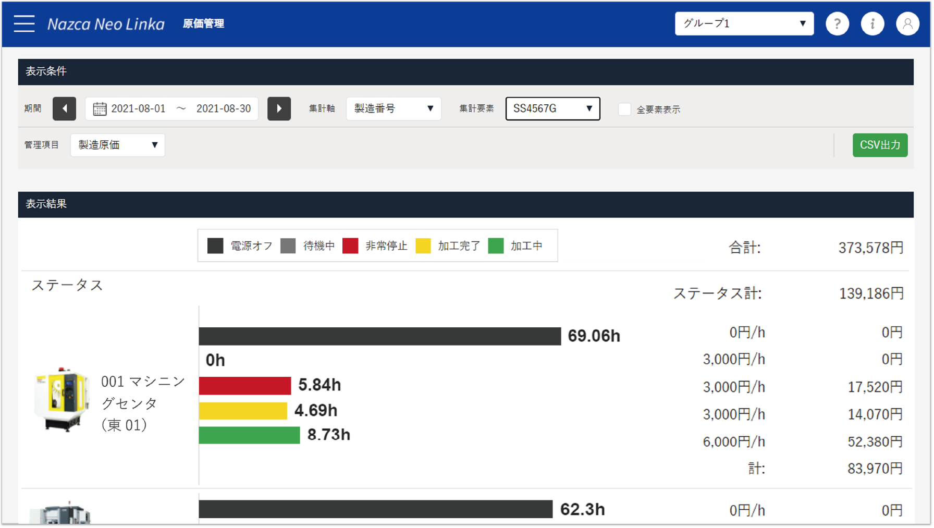Click the user account icon
Image resolution: width=934 pixels, height=528 pixels.
[x=907, y=23]
